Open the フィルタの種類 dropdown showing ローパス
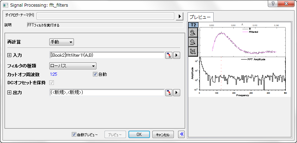Viewport: 297px width, 143px height. 73,66
